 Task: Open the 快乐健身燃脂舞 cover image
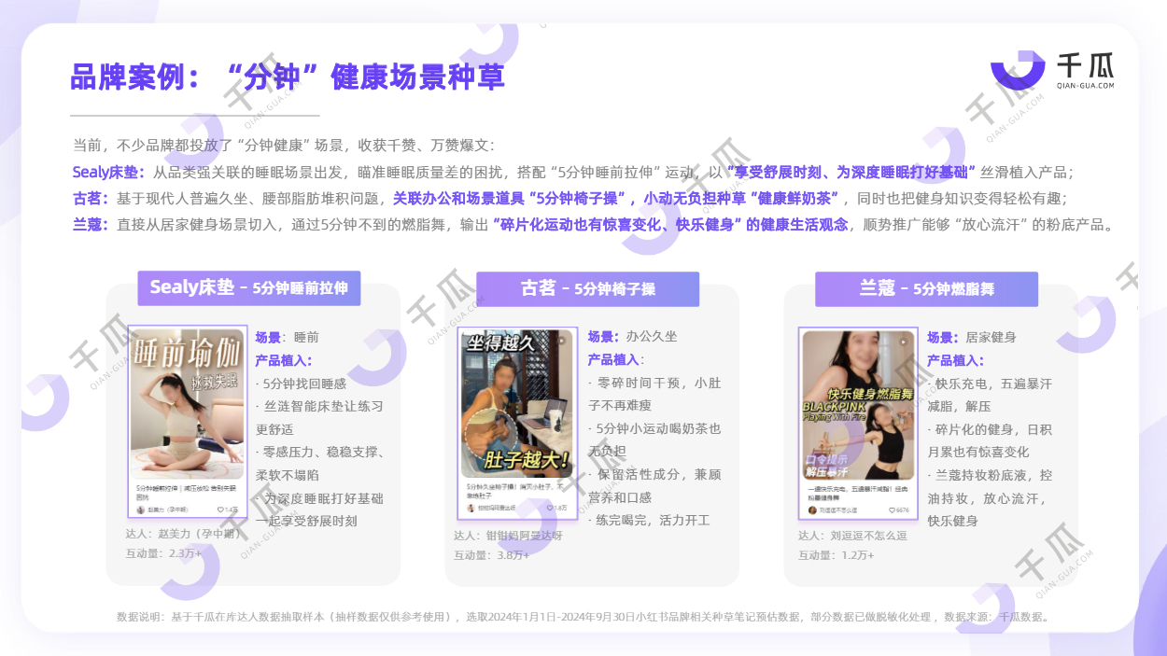(858, 406)
